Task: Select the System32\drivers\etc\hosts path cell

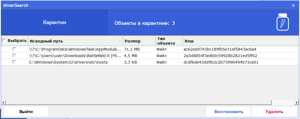Action: (75, 62)
